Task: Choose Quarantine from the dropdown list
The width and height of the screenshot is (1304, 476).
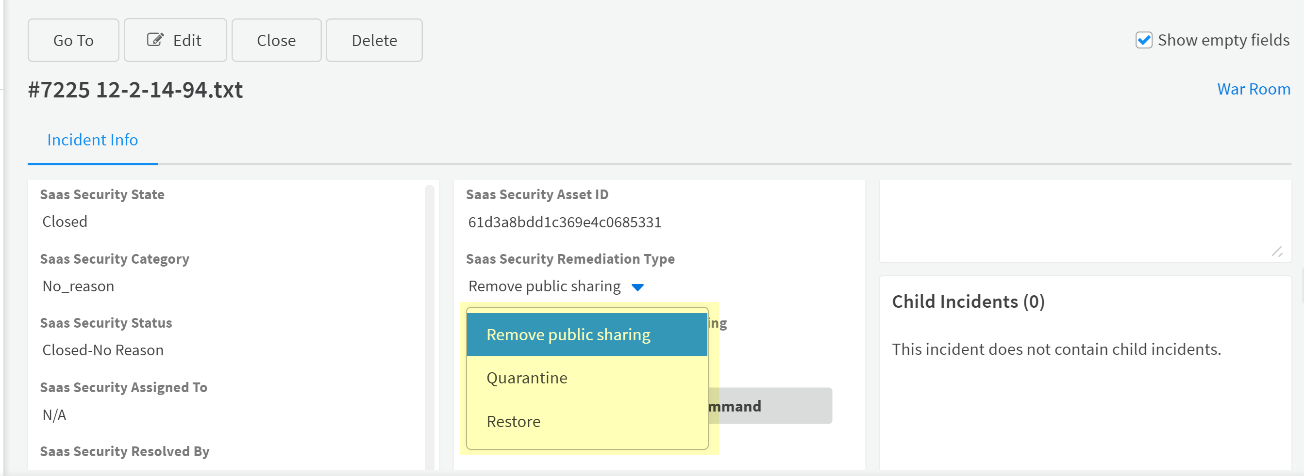Action: [x=526, y=378]
